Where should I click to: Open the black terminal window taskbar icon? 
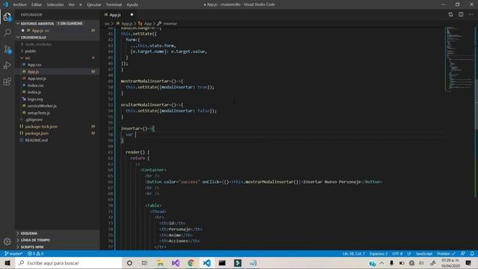222,263
